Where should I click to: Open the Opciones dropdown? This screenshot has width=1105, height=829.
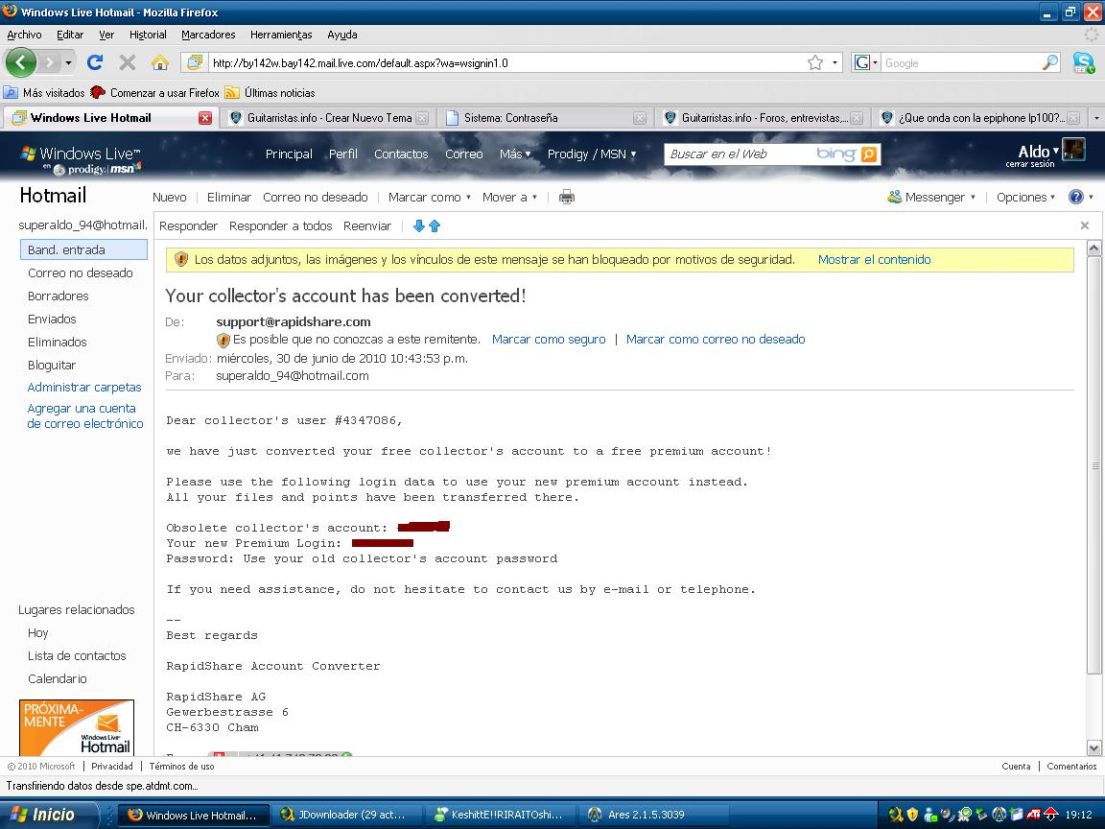coord(1026,198)
